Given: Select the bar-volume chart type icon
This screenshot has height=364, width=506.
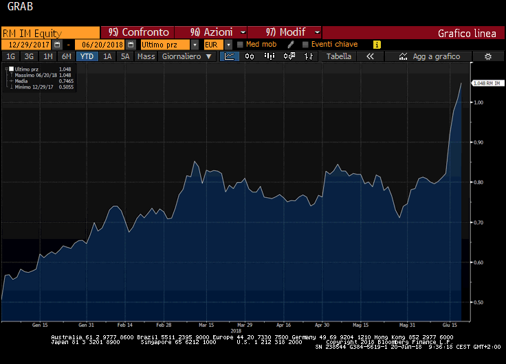Looking at the screenshot, I should [269, 56].
